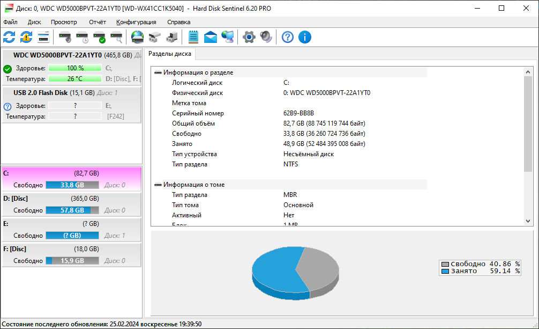Open the Диск menu

tap(34, 22)
